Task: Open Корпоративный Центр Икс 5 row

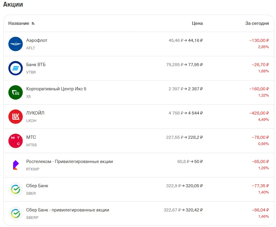Action: point(139,92)
